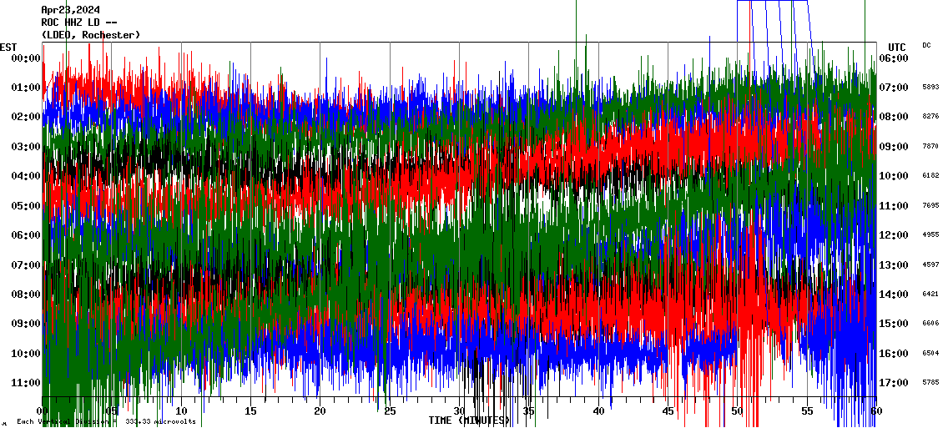The height and width of the screenshot is (433, 943).
Task: Select DC value 5785
Action: pyautogui.click(x=930, y=382)
